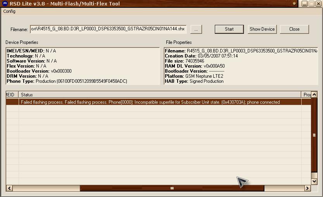Screen dimensions: 323x197
Task: Click the HAB Type: Signed Production line
Action: click(194, 81)
